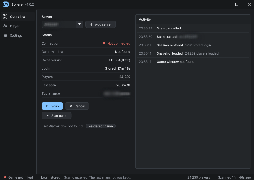Click the 'Top alliance' row label

(51, 93)
